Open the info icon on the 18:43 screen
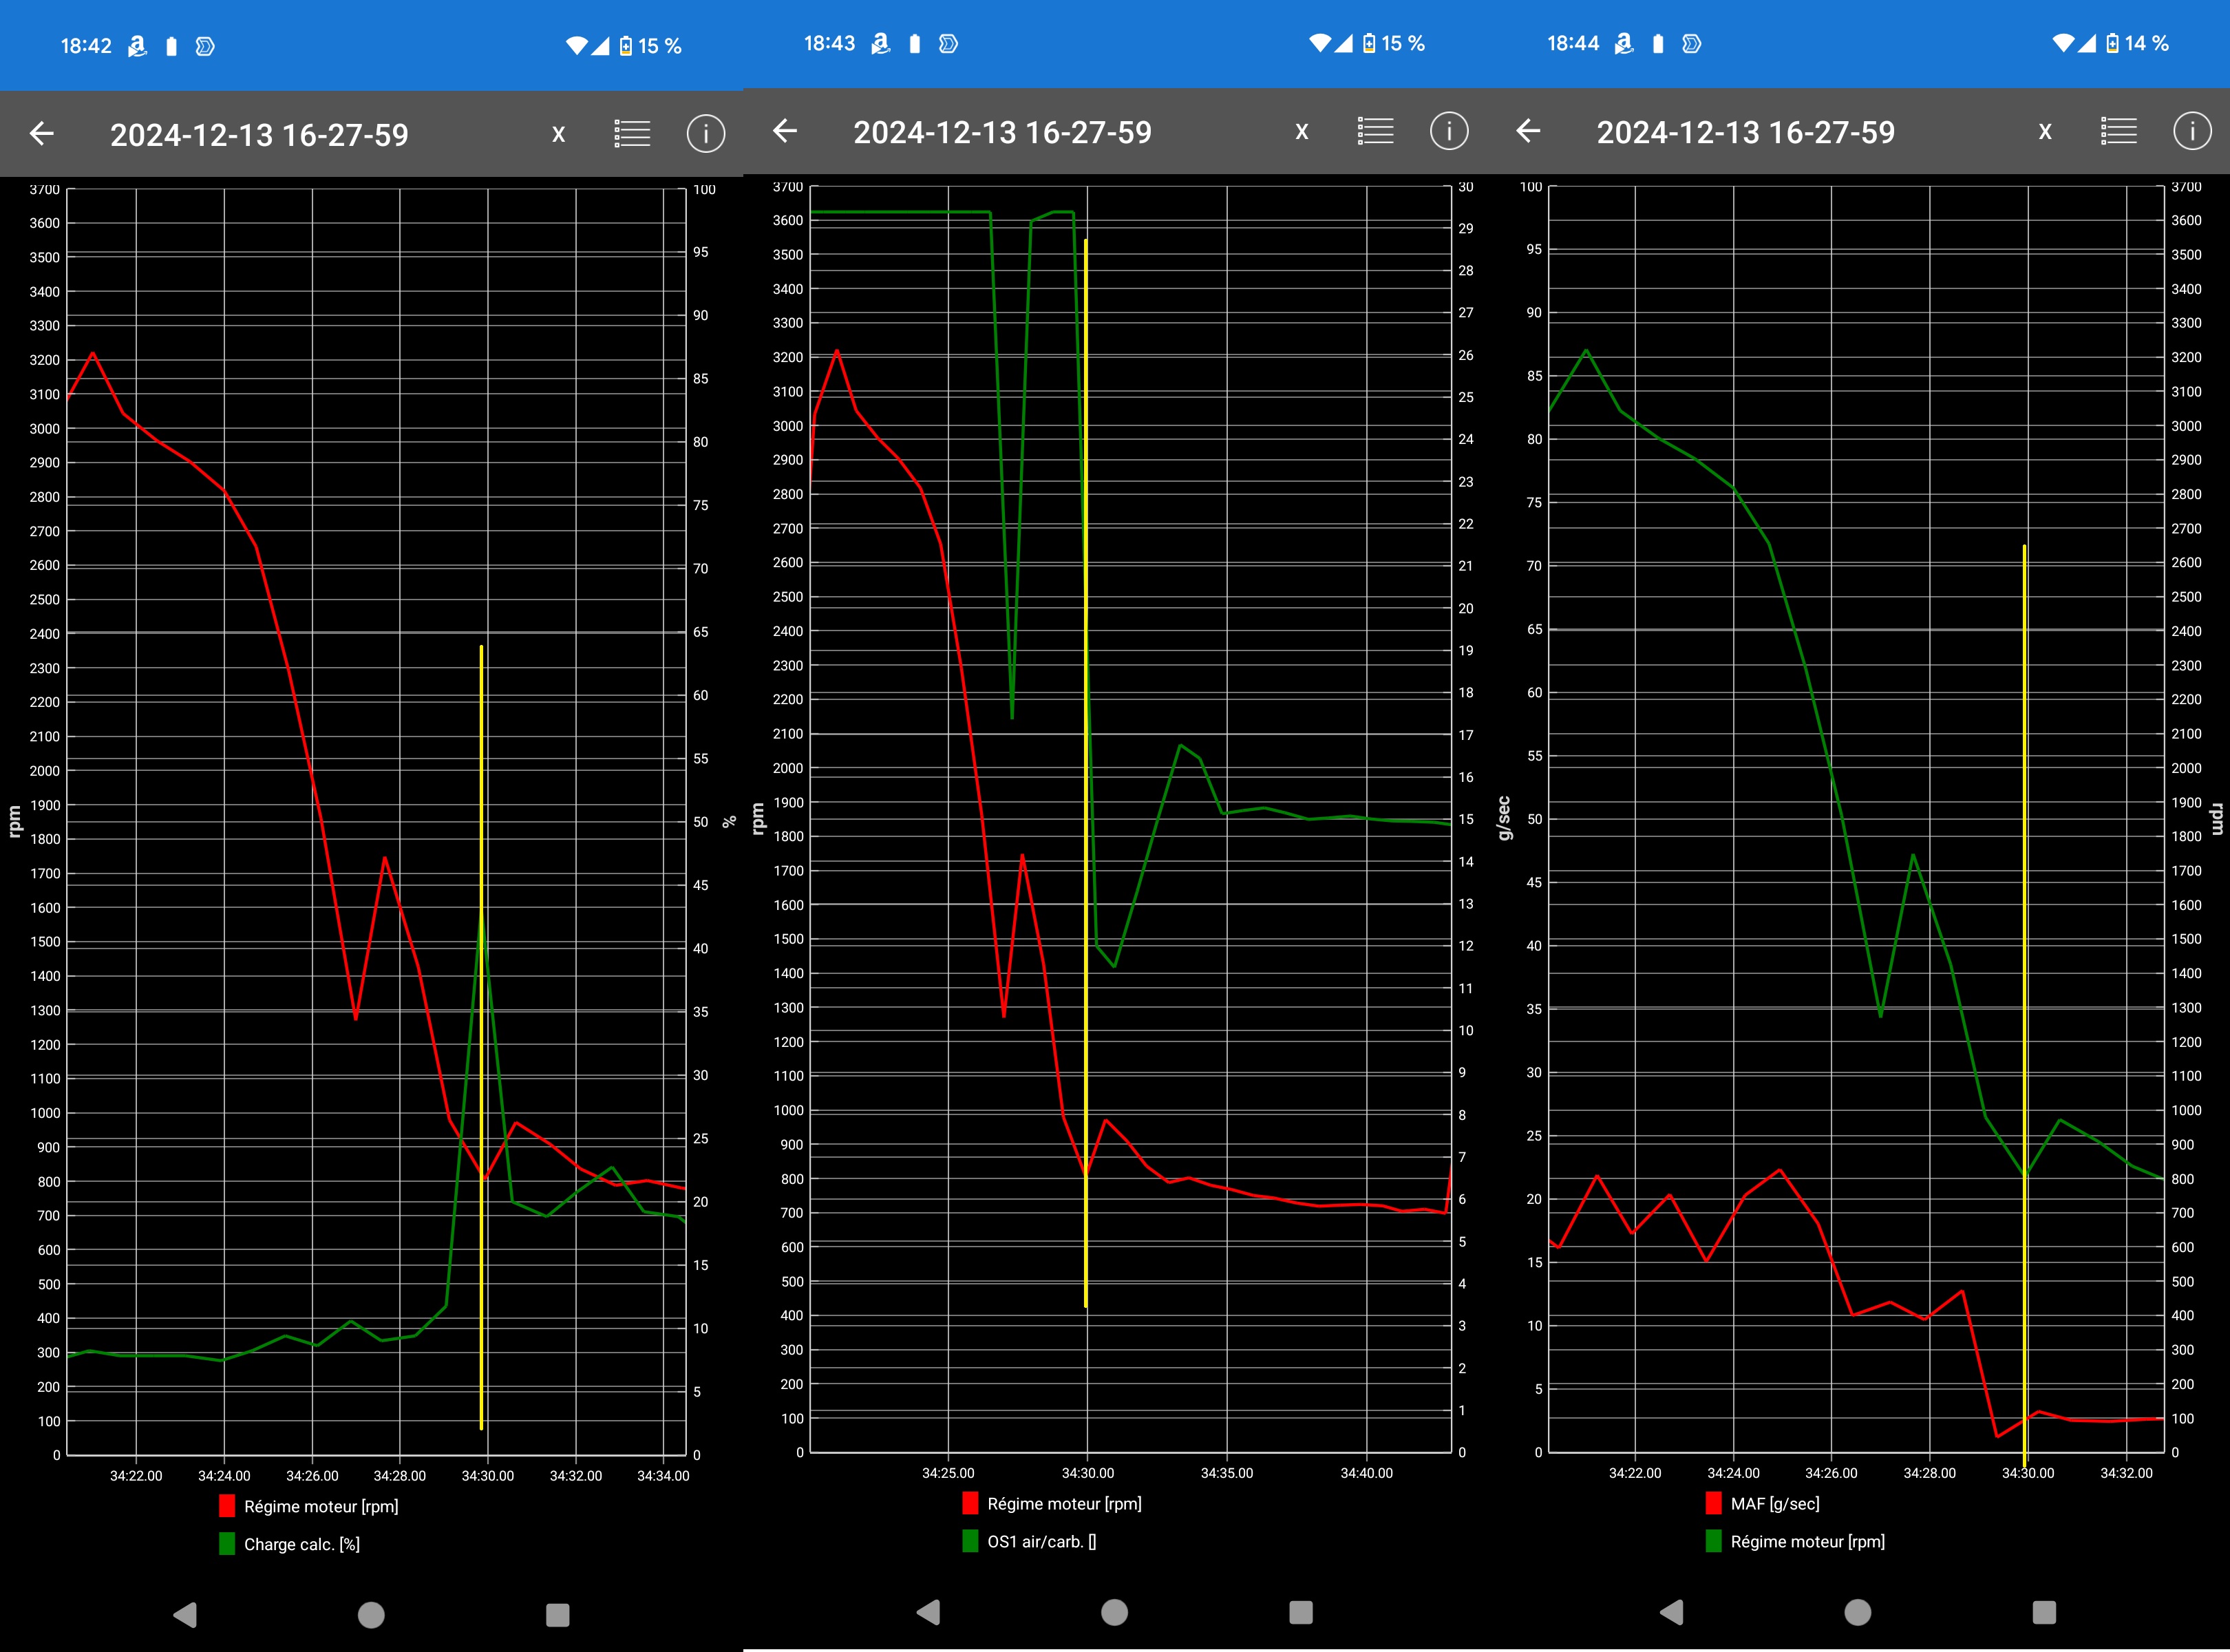 tap(1449, 130)
